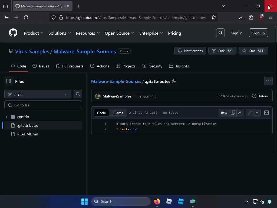Open the edit options dropdown arrow
The height and width of the screenshot is (208, 277).
click(257, 113)
